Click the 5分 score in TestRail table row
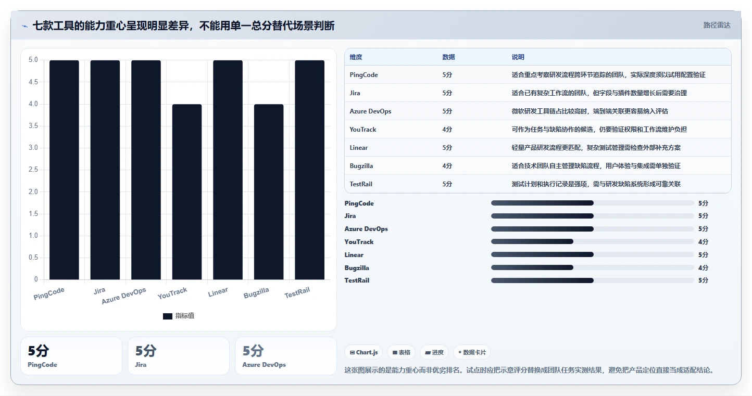The height and width of the screenshot is (396, 752). (x=447, y=184)
